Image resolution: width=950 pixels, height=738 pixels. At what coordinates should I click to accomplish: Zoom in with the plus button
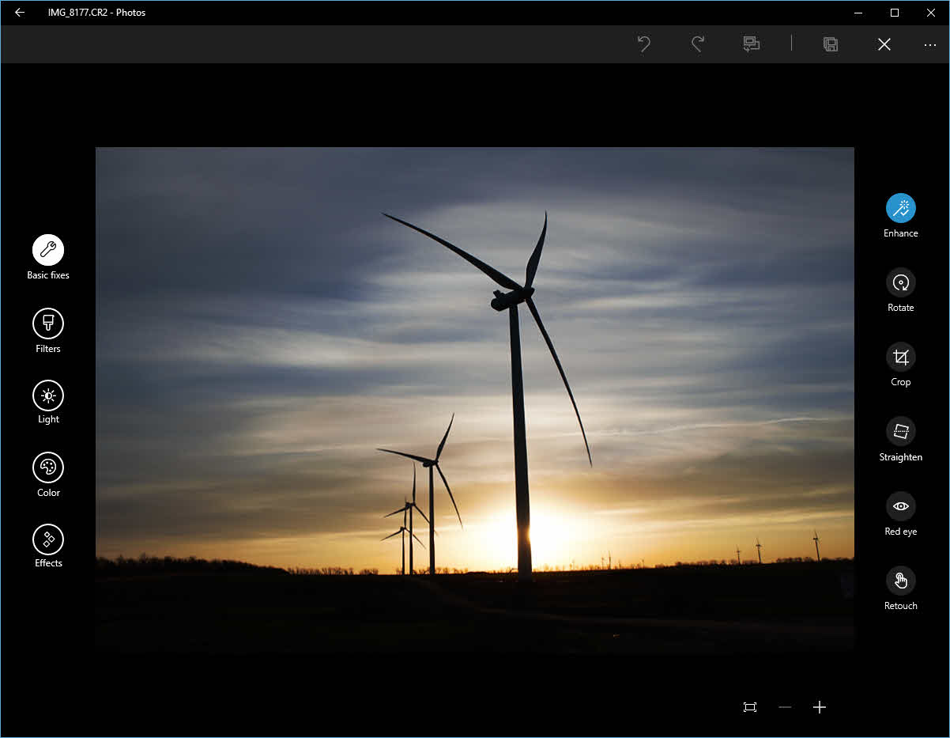tap(820, 707)
